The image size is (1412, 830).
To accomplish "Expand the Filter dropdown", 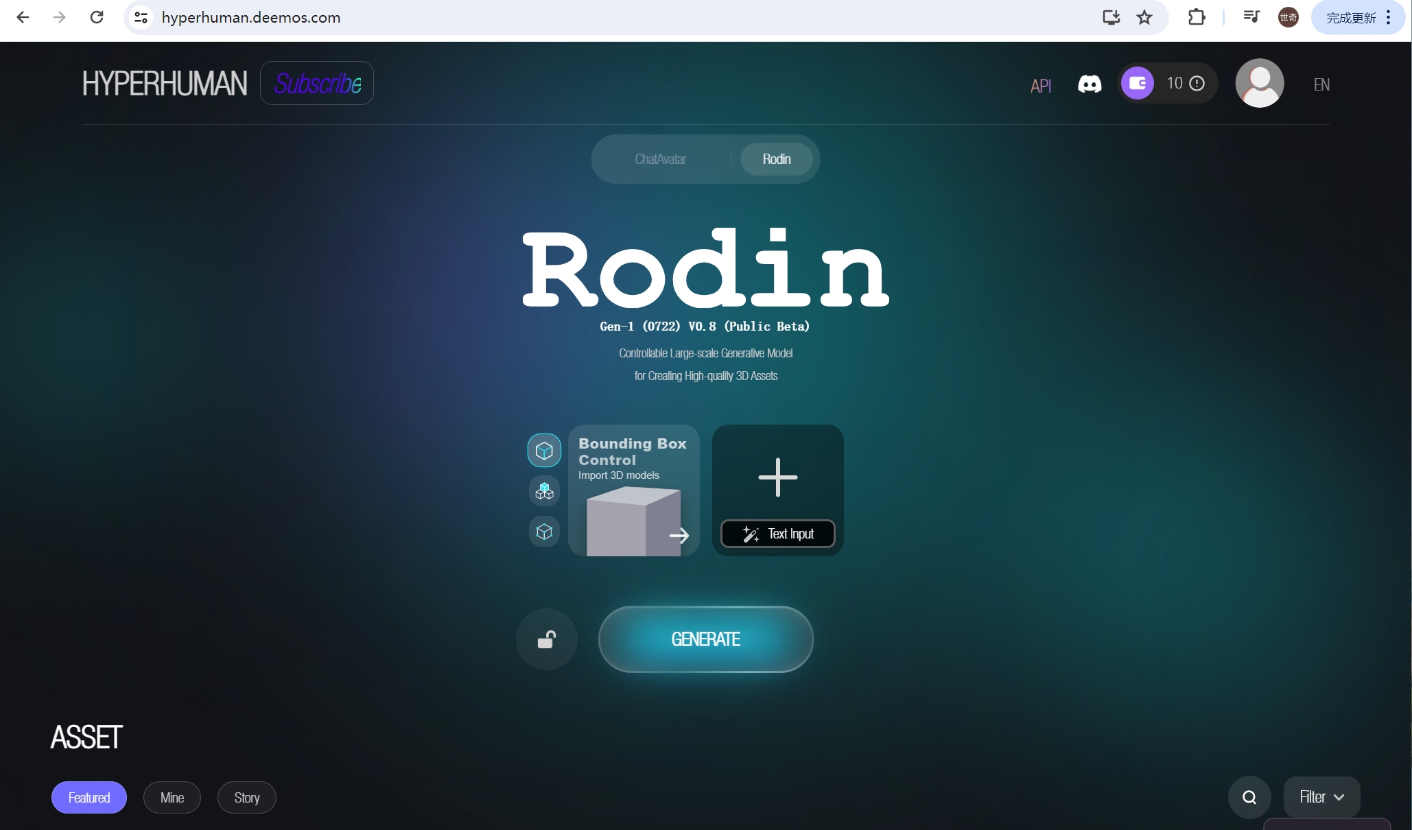I will point(1321,797).
